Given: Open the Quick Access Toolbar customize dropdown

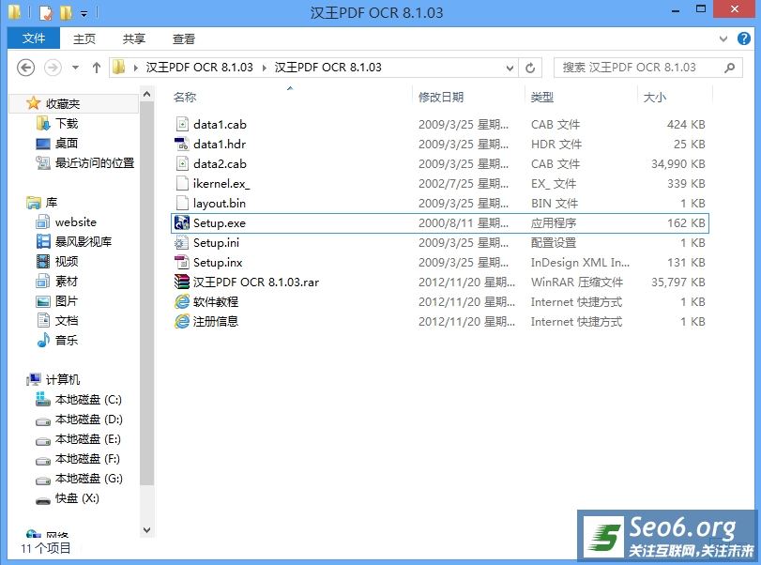Looking at the screenshot, I should pos(84,13).
